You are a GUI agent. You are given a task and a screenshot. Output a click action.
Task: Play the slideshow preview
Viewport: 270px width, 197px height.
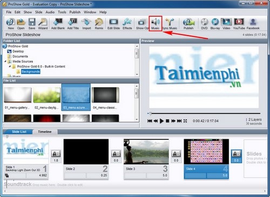[x=161, y=121]
